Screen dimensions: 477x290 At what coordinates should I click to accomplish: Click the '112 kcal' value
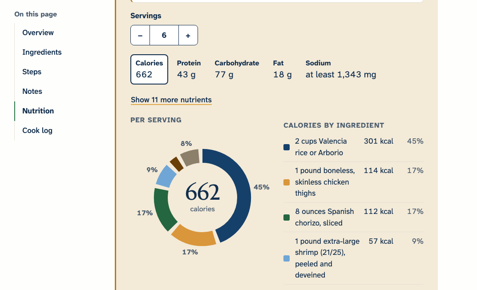(378, 212)
